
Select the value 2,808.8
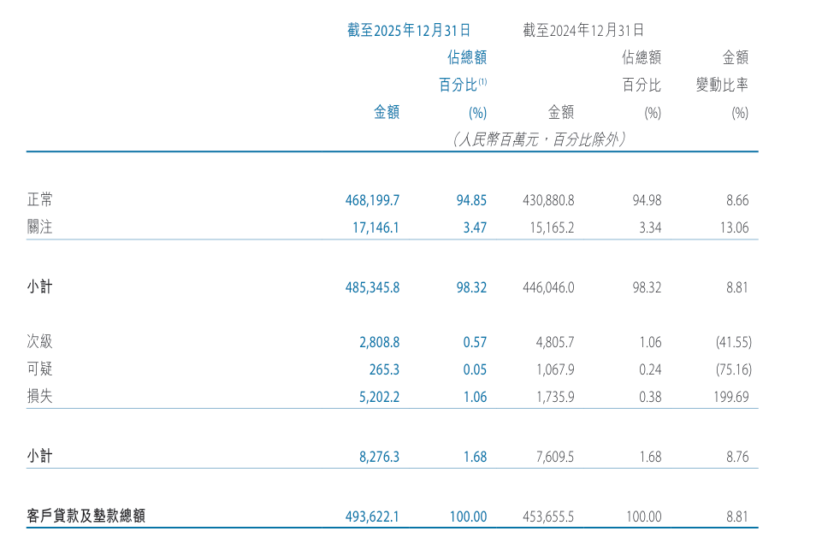pyautogui.click(x=380, y=342)
